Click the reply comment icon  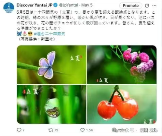(x=19, y=130)
